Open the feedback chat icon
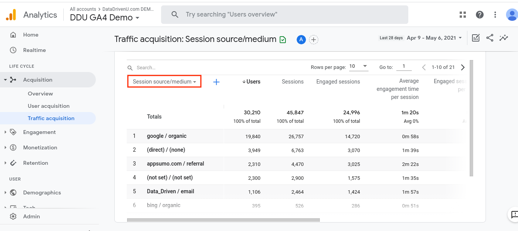 pyautogui.click(x=514, y=214)
